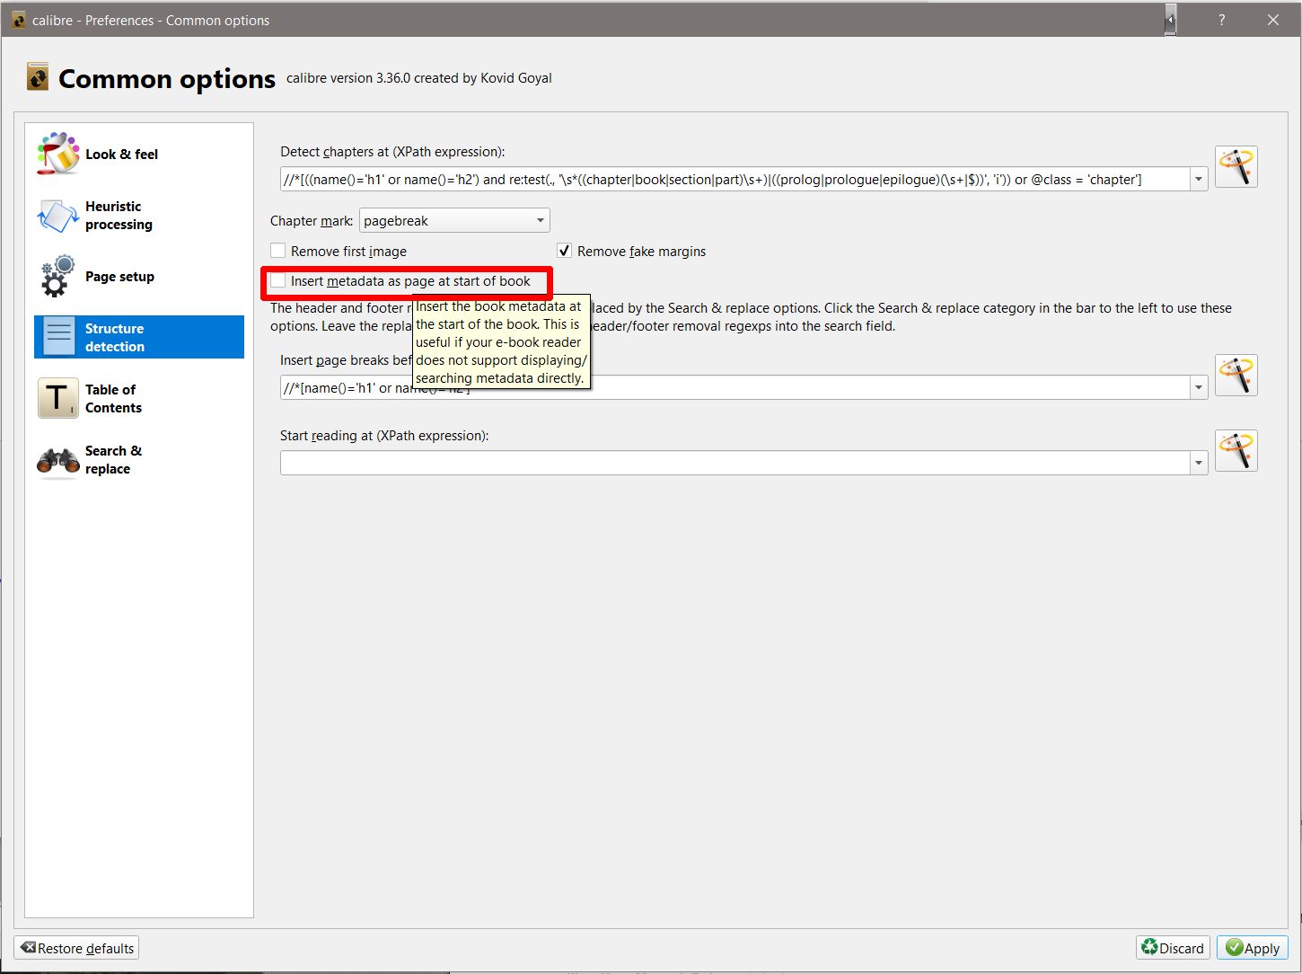
Task: Click the Apply button
Action: coord(1252,948)
